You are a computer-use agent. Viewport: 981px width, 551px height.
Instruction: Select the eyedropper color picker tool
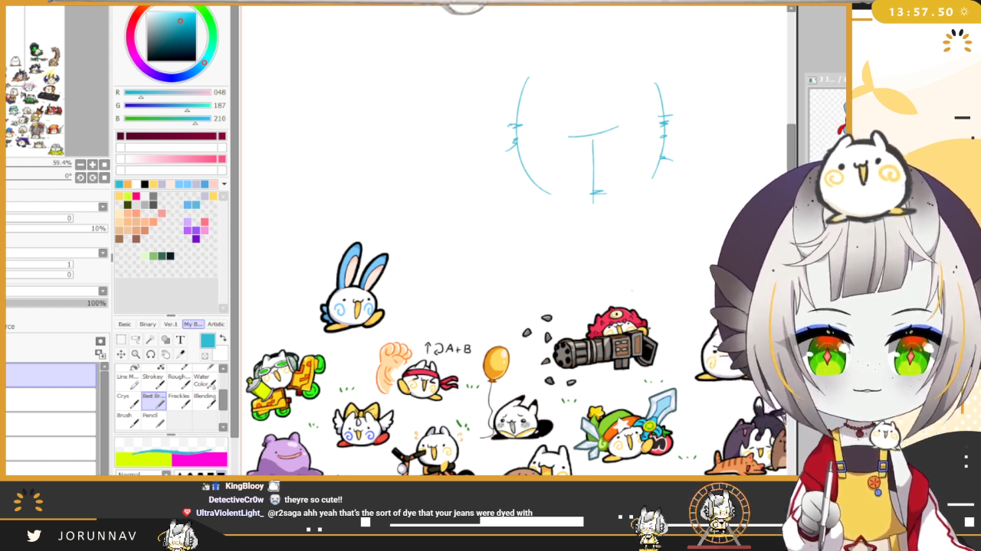(x=180, y=354)
